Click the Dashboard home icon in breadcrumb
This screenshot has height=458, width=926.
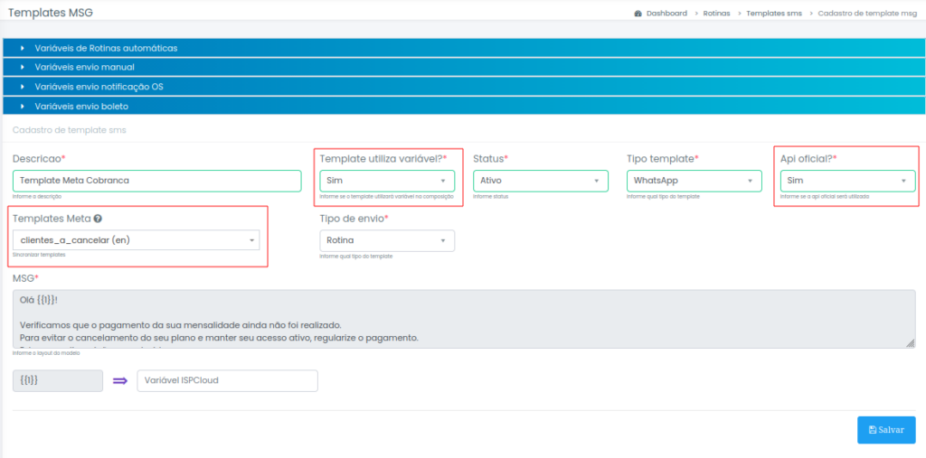point(638,14)
